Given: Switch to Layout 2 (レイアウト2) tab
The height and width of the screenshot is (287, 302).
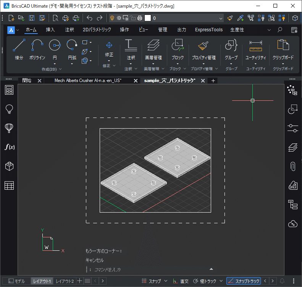Looking at the screenshot, I should [65, 281].
